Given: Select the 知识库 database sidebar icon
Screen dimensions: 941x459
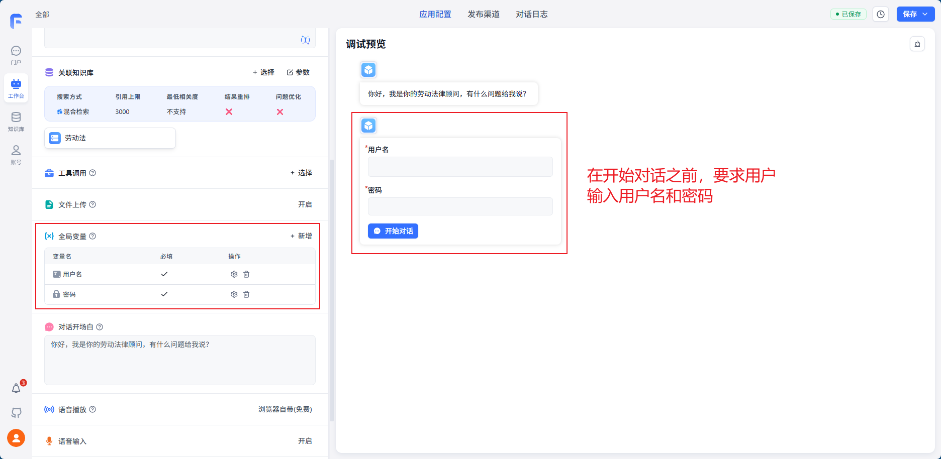Looking at the screenshot, I should point(16,121).
